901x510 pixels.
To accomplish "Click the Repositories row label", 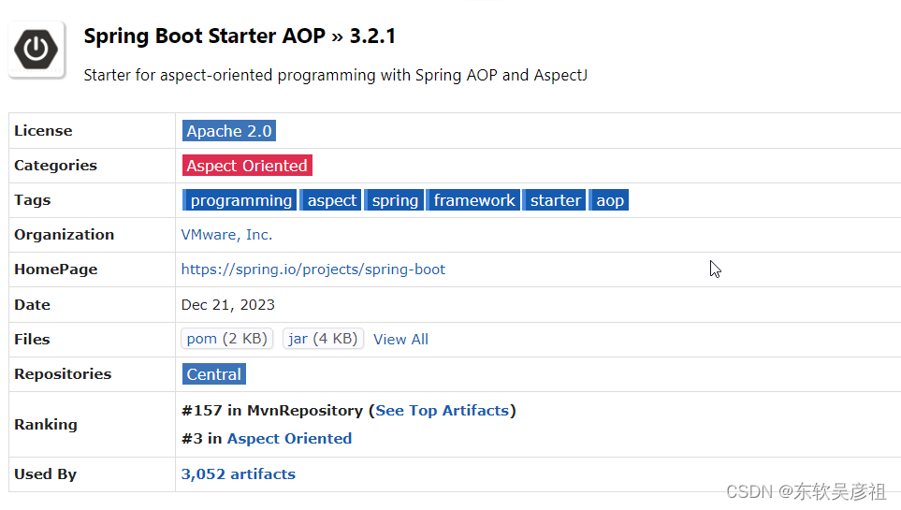I will click(x=63, y=374).
